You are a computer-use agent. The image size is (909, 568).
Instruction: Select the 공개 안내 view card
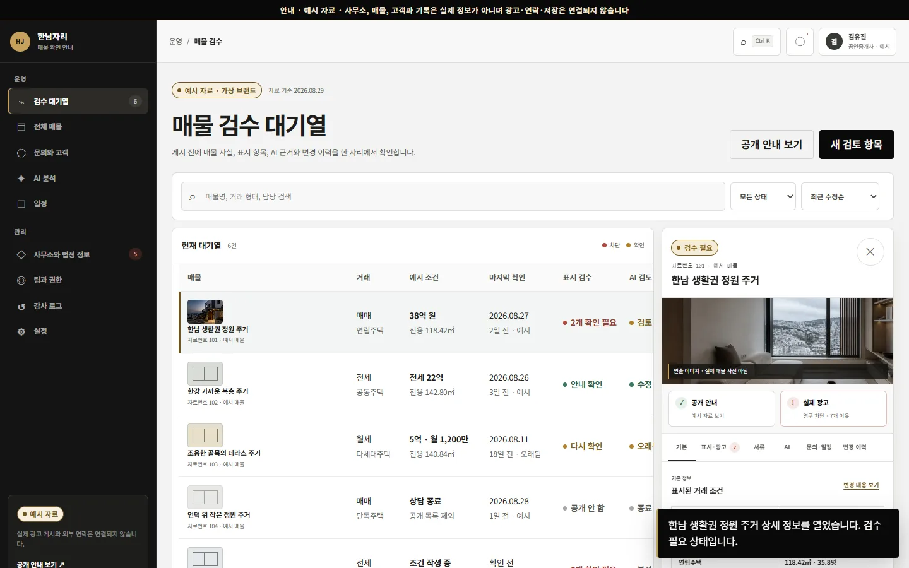[x=722, y=408]
